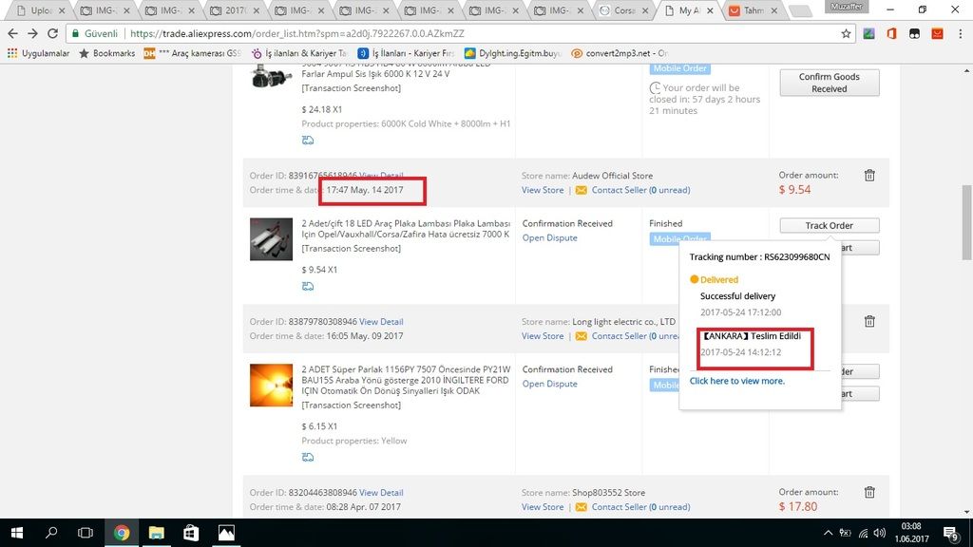973x547 pixels.
Task: Open the Chrome three-dot menu
Action: coord(960,33)
